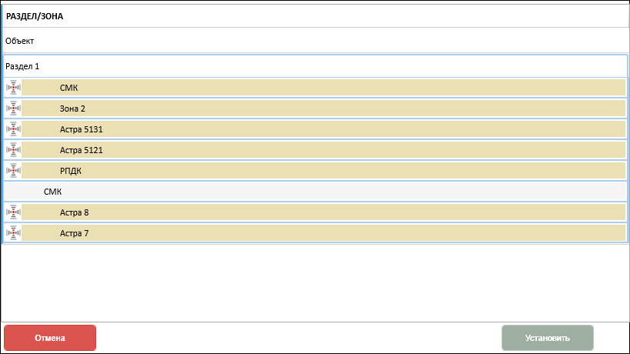The height and width of the screenshot is (354, 630).
Task: Click the sensor icon next to РПДК
Action: 13,171
